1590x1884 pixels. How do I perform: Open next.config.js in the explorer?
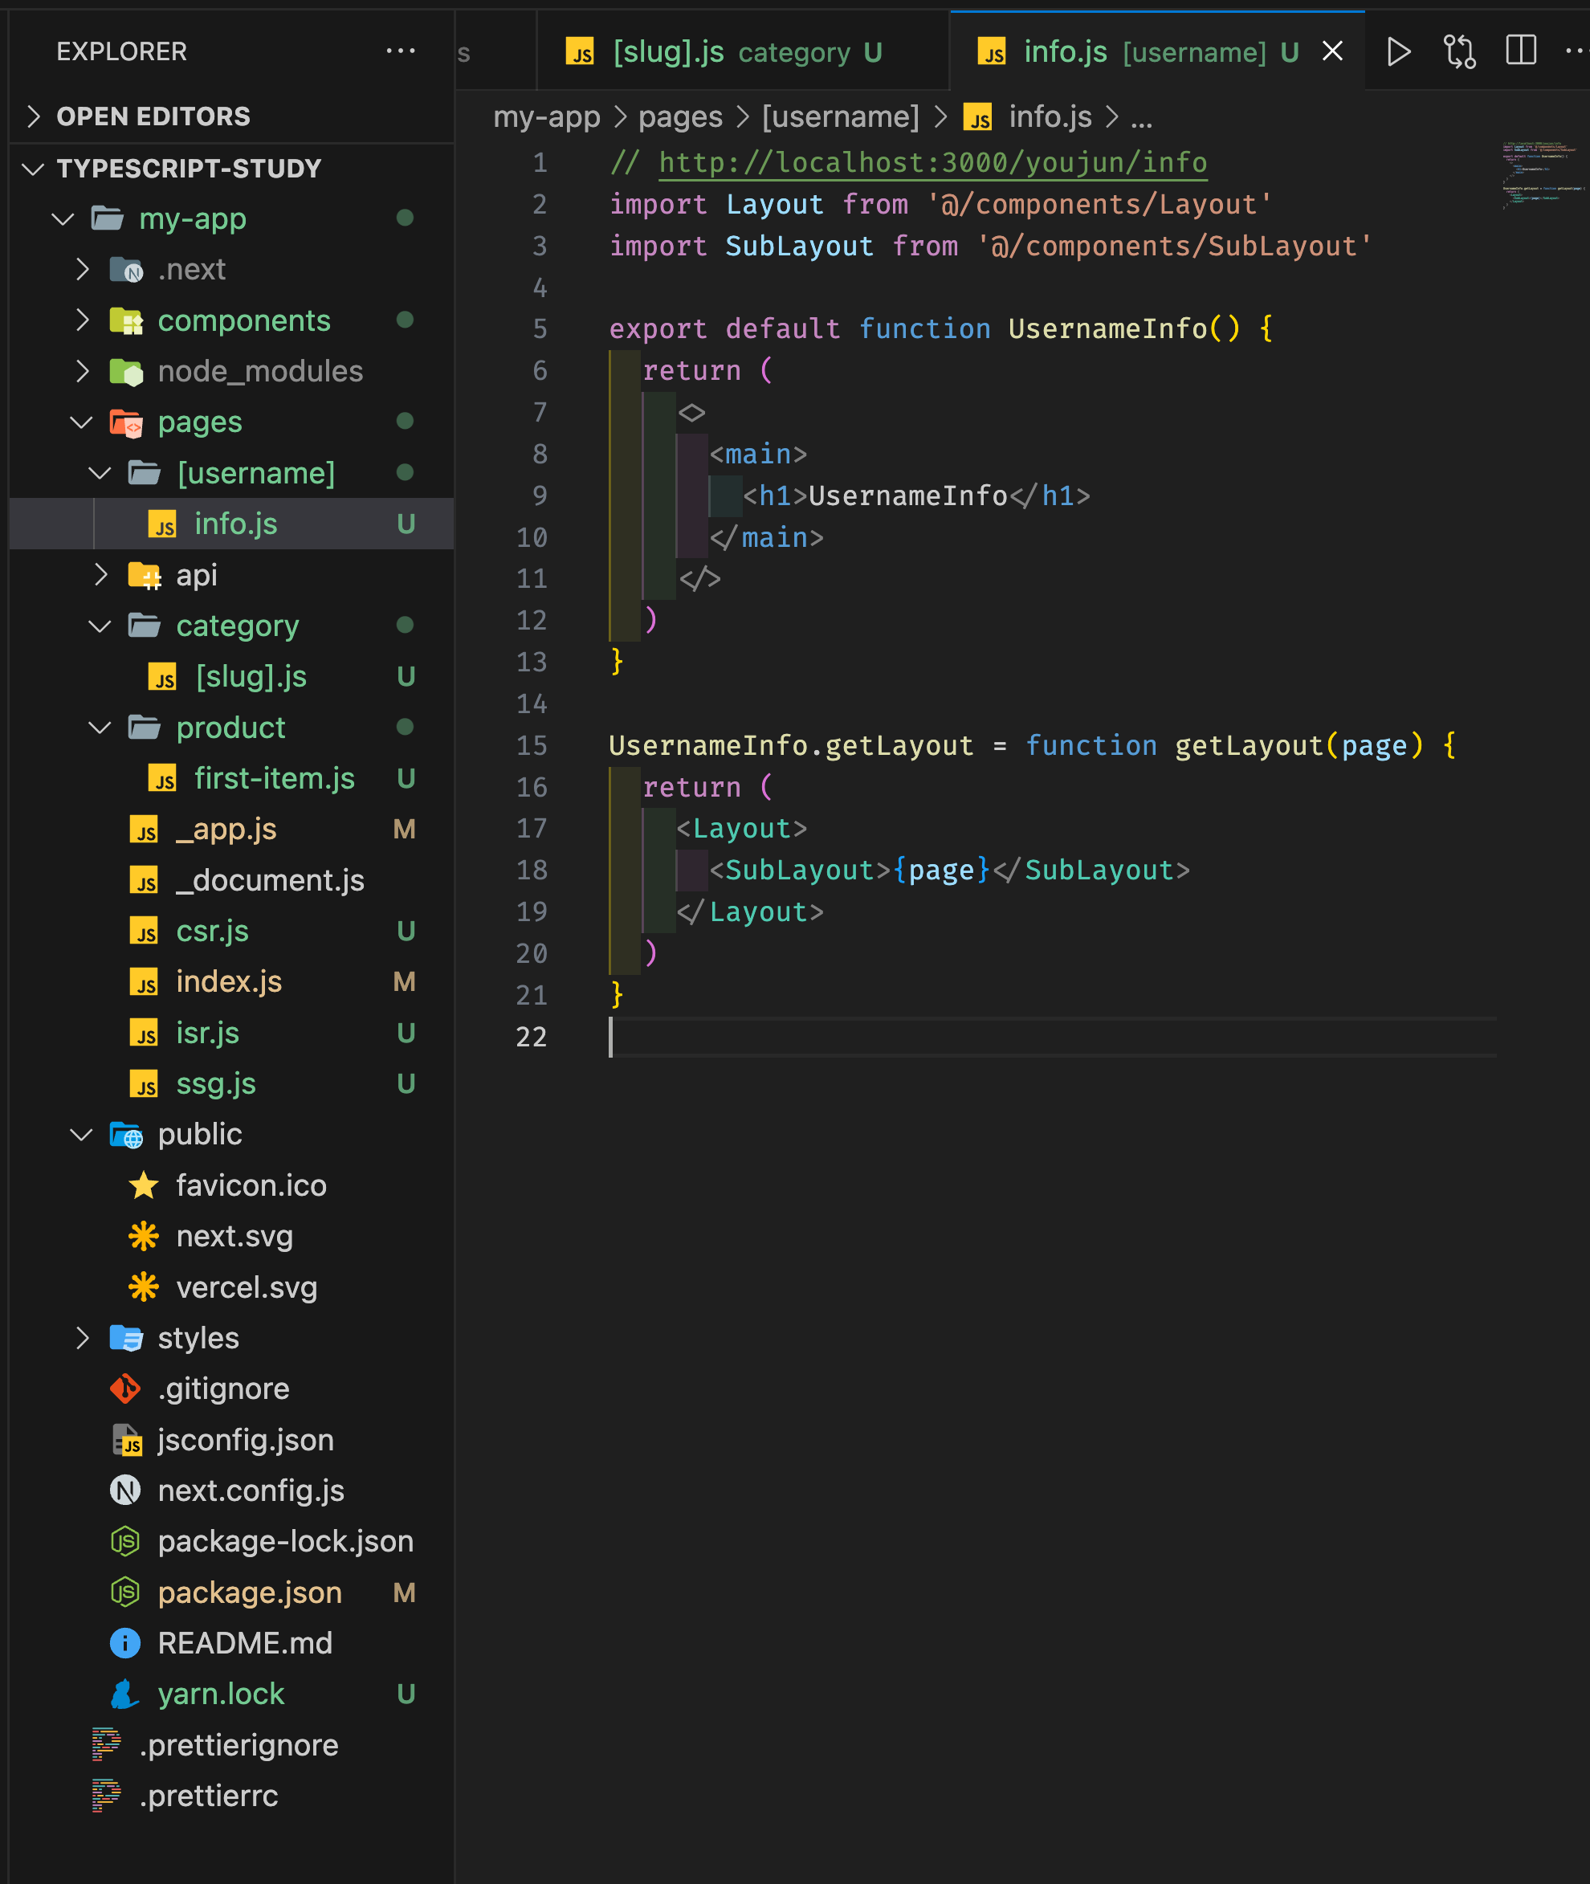tap(251, 1491)
